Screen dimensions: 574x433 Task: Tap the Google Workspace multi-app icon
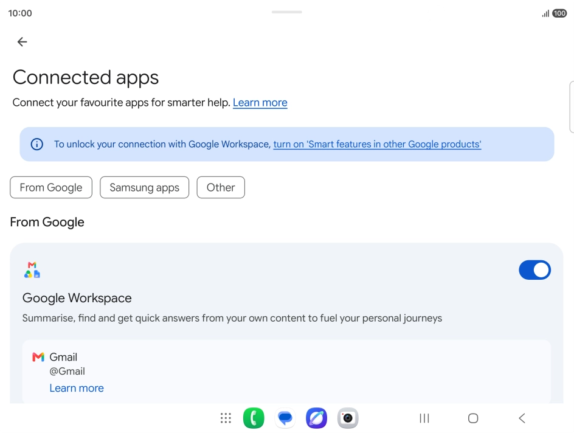click(x=32, y=270)
